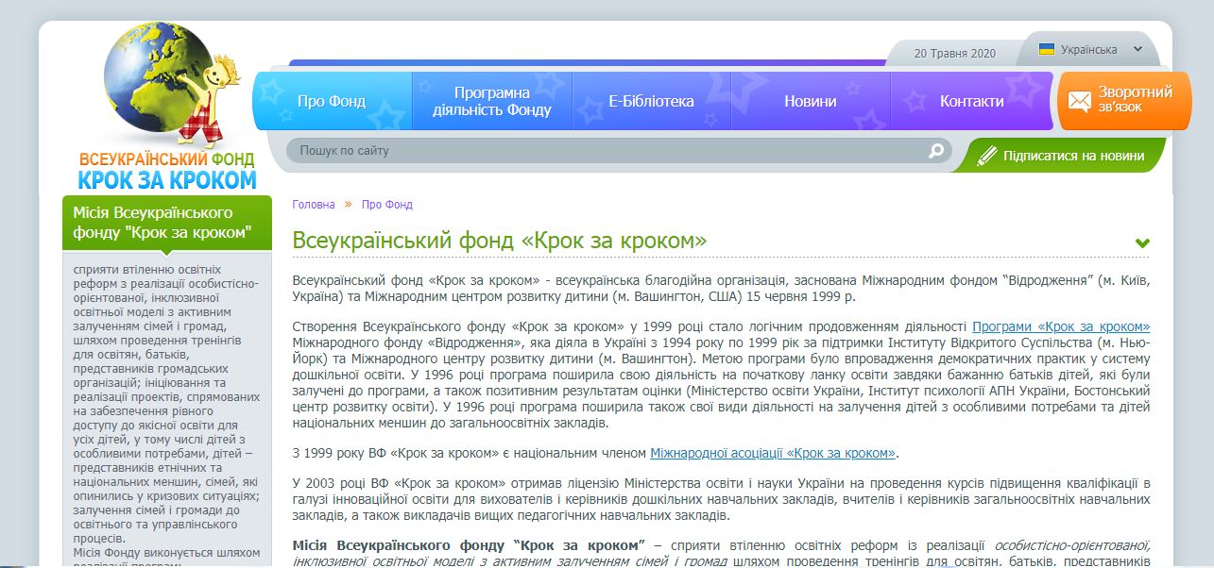Go to the Головна breadcrumb link
Image resolution: width=1214 pixels, height=568 pixels.
(314, 204)
